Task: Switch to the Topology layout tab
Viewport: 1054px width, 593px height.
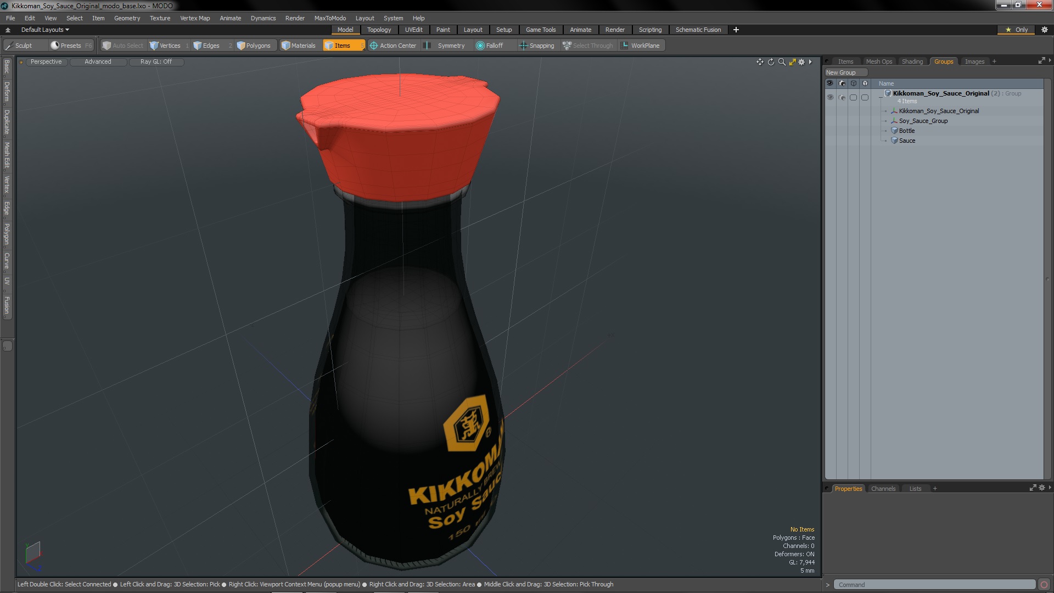Action: (x=379, y=30)
